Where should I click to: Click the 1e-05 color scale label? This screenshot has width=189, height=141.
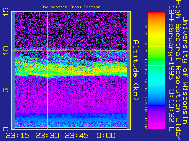(x=146, y=46)
